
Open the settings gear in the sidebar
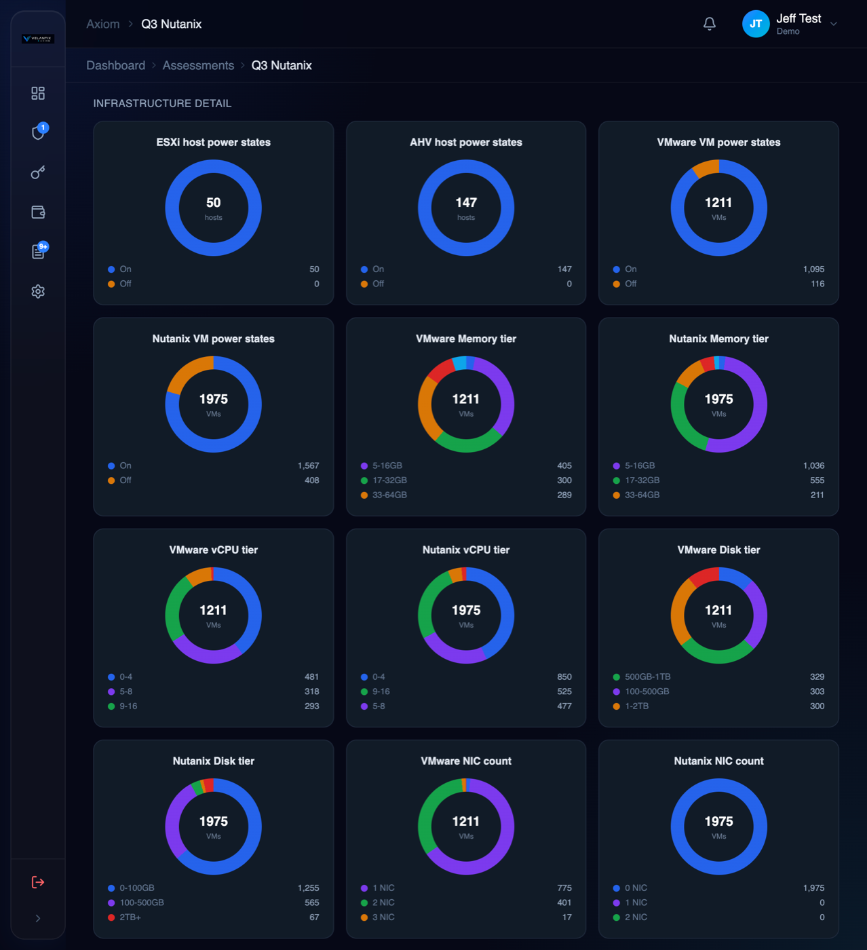(x=38, y=291)
